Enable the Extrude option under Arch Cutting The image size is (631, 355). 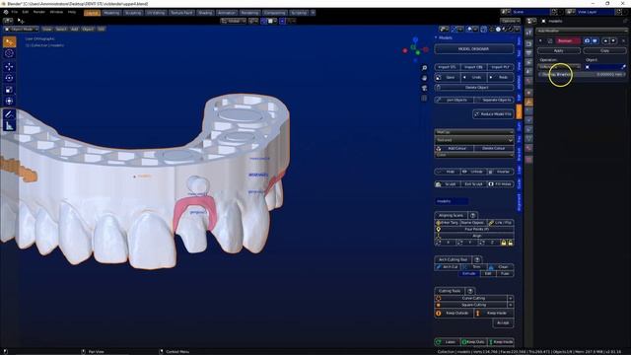[x=469, y=274]
